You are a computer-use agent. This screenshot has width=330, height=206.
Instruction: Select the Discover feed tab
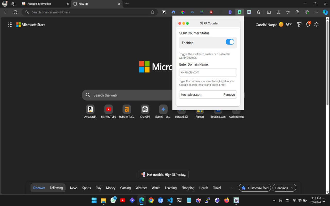pos(39,188)
